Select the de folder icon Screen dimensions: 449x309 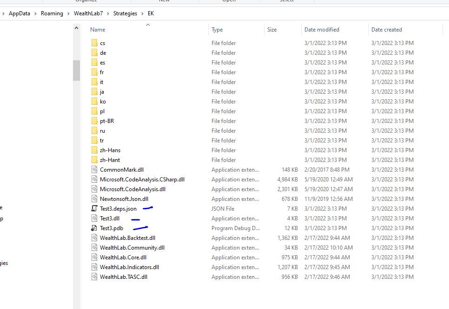coord(94,52)
